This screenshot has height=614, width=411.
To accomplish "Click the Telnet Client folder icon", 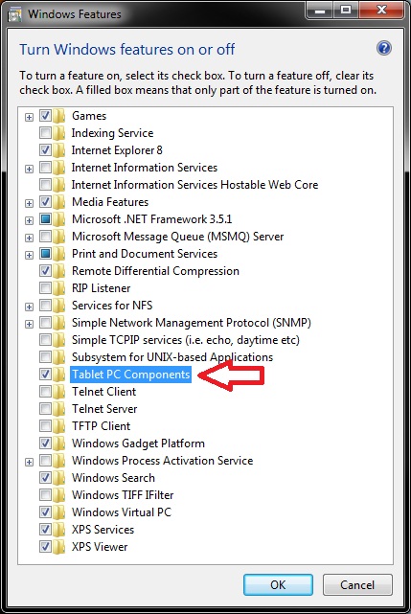I will tap(59, 392).
